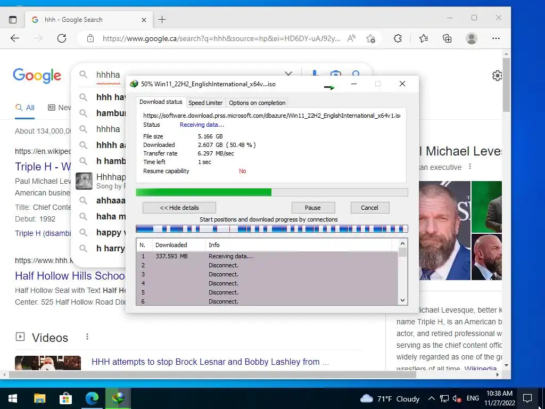Open Edge Settings and more menu

click(496, 38)
